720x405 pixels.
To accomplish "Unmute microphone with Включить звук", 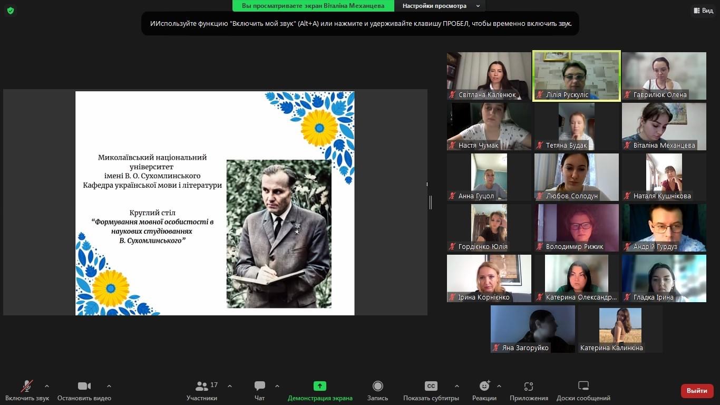I will pyautogui.click(x=27, y=387).
